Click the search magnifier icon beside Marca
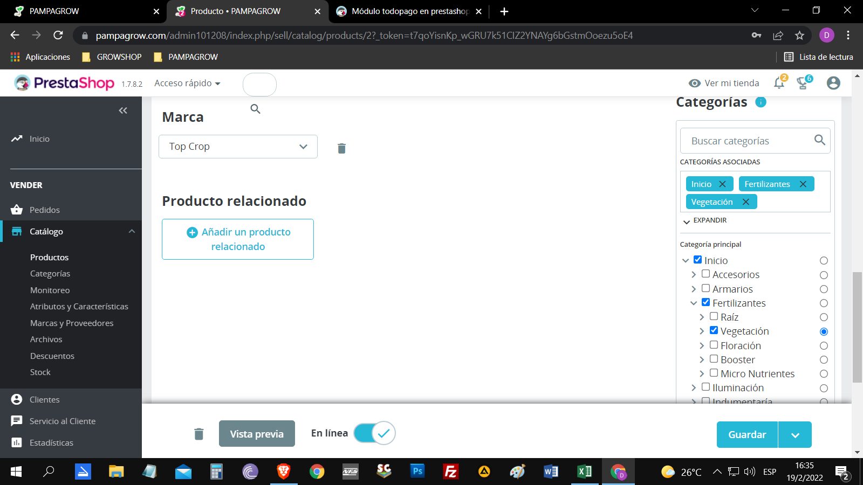The image size is (863, 485). pos(256,109)
